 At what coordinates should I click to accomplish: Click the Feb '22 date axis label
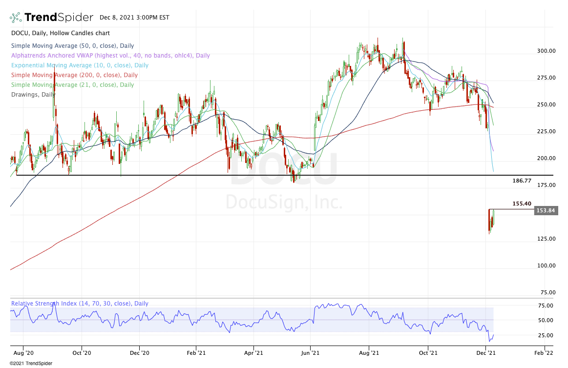click(x=544, y=353)
